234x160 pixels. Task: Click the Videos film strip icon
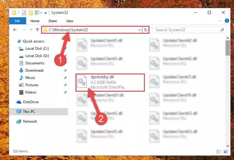tap(21, 92)
